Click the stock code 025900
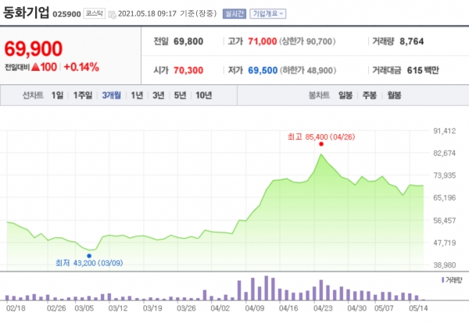Screen dimensions: 469x323 point(66,14)
